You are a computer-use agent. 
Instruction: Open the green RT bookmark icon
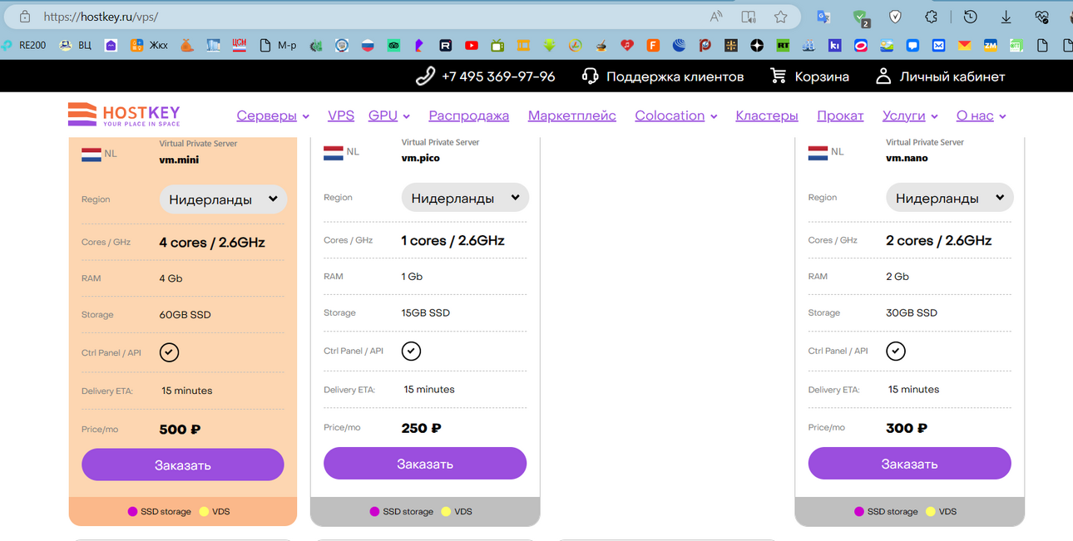coord(782,46)
